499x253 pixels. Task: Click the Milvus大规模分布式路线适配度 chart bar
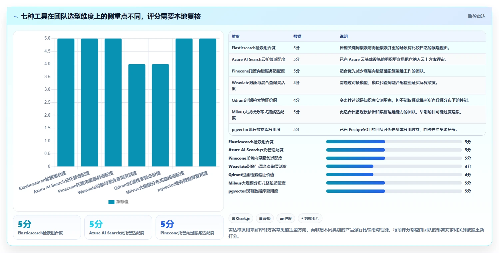tap(184, 102)
